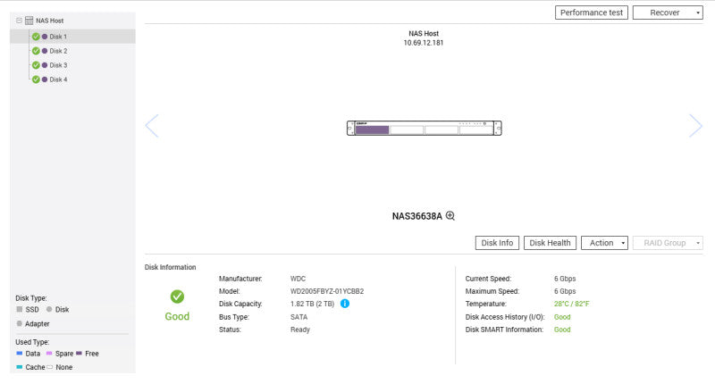
Task: Click the Disk legend gray circle
Action: 49,309
